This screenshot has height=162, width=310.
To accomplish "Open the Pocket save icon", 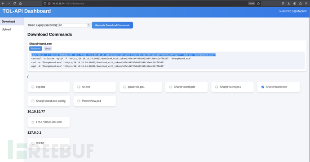I will coord(283,3).
